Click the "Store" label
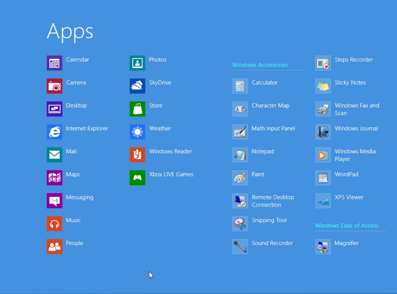This screenshot has height=294, width=397. [156, 106]
